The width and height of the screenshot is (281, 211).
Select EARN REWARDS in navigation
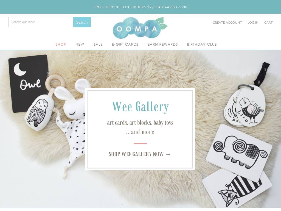[x=163, y=44]
